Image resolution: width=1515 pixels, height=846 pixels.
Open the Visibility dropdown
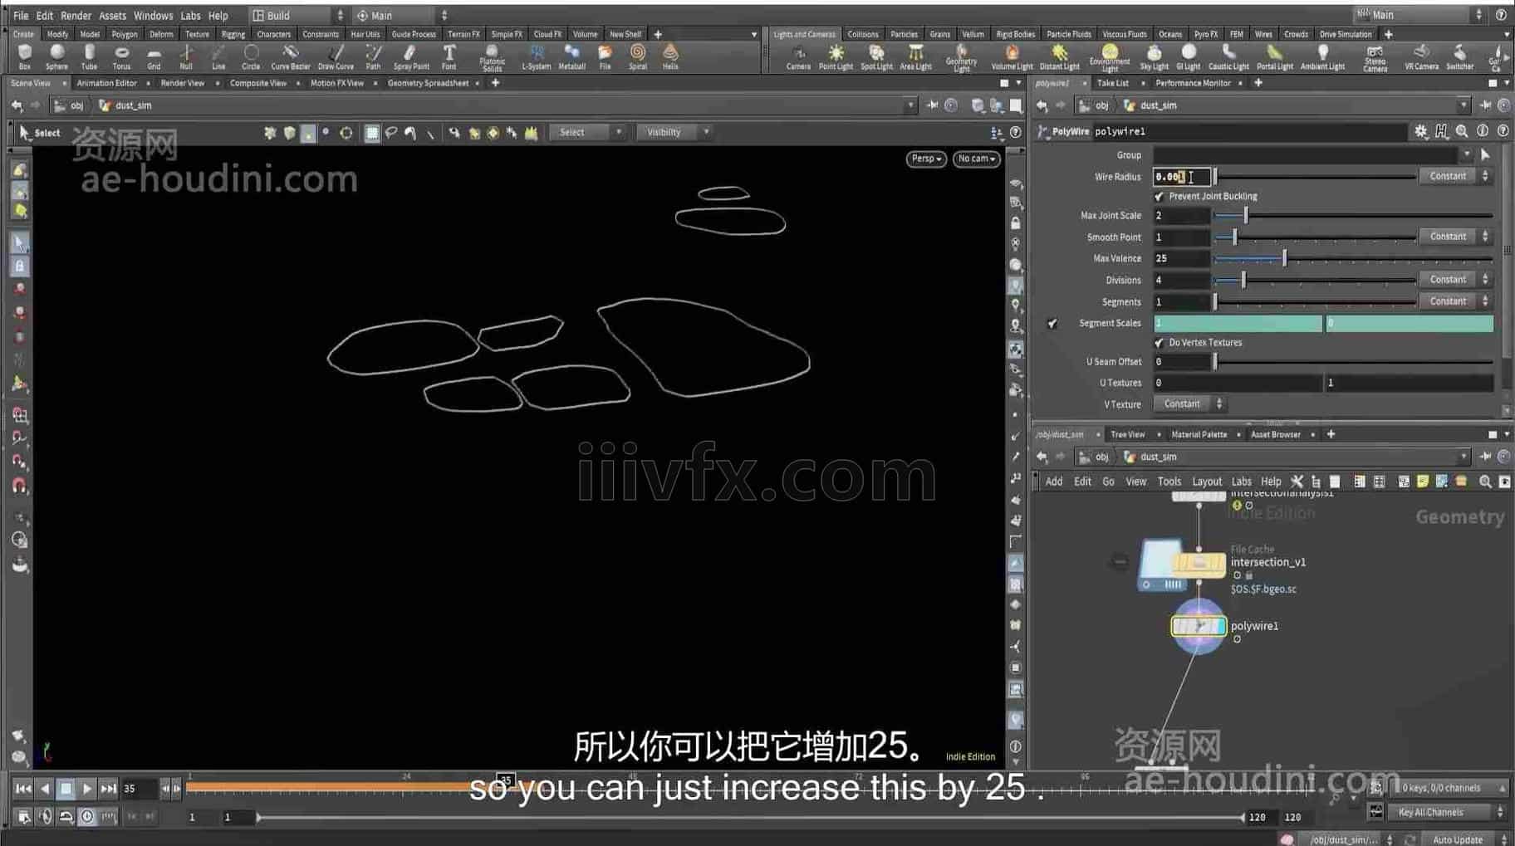(673, 132)
